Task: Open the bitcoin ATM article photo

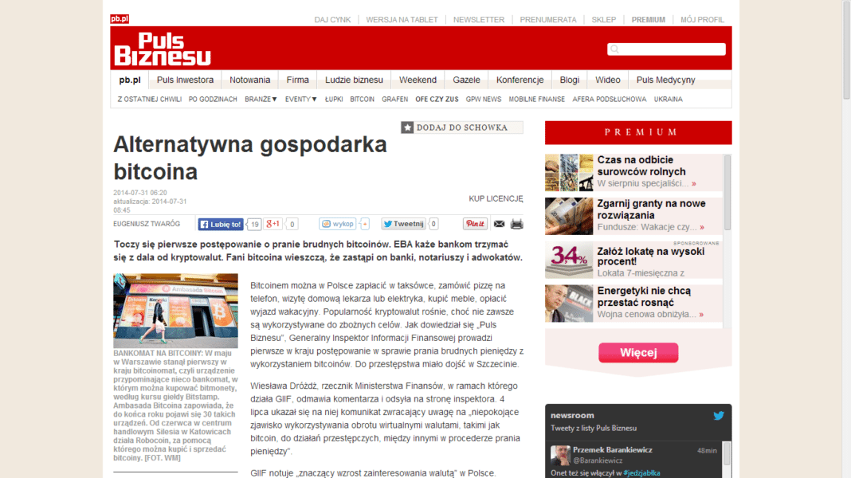Action: (x=175, y=311)
